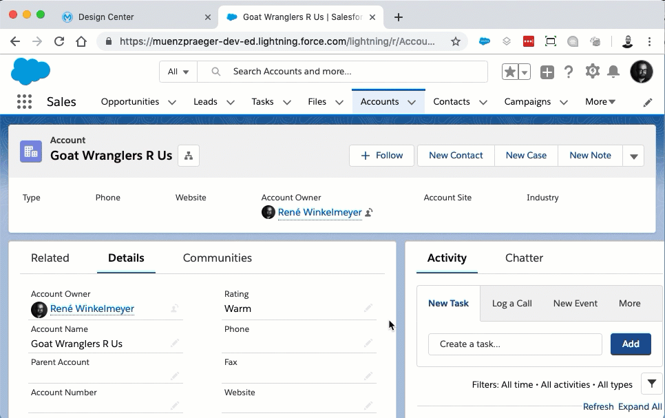This screenshot has height=418, width=665.
Task: Expand the Files nav dropdown chevron
Action: (339, 103)
